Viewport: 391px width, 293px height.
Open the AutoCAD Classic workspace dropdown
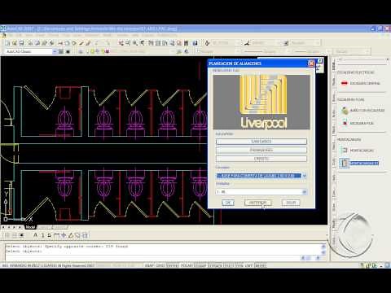coord(55,51)
